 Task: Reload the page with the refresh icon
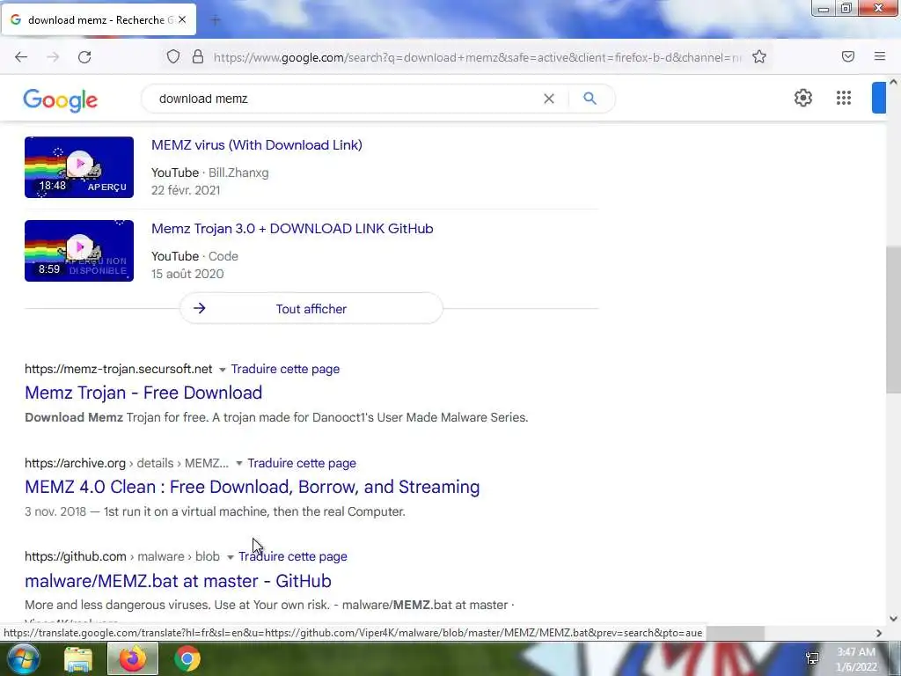(x=84, y=57)
